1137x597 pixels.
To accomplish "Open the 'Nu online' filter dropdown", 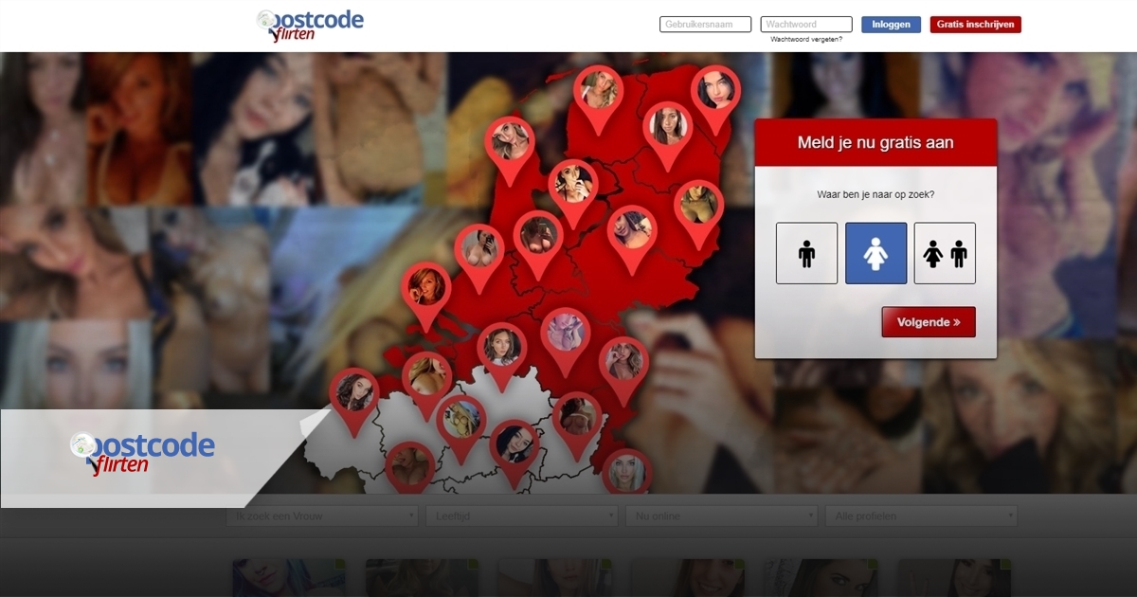I will coord(720,516).
